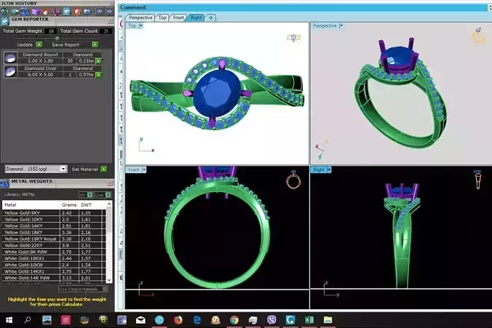Screen dimensions: 492x328
Task: Click the purple cube icon in Icon History
Action: click(35, 12)
